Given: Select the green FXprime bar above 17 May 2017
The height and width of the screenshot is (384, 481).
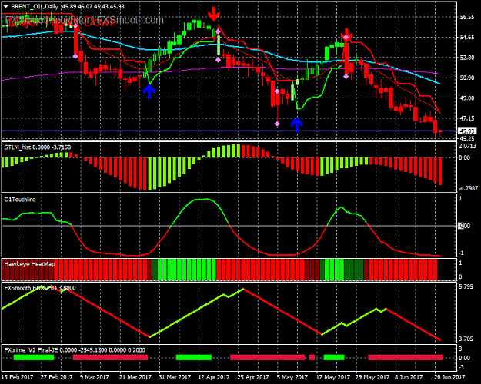Looking at the screenshot, I should point(334,357).
